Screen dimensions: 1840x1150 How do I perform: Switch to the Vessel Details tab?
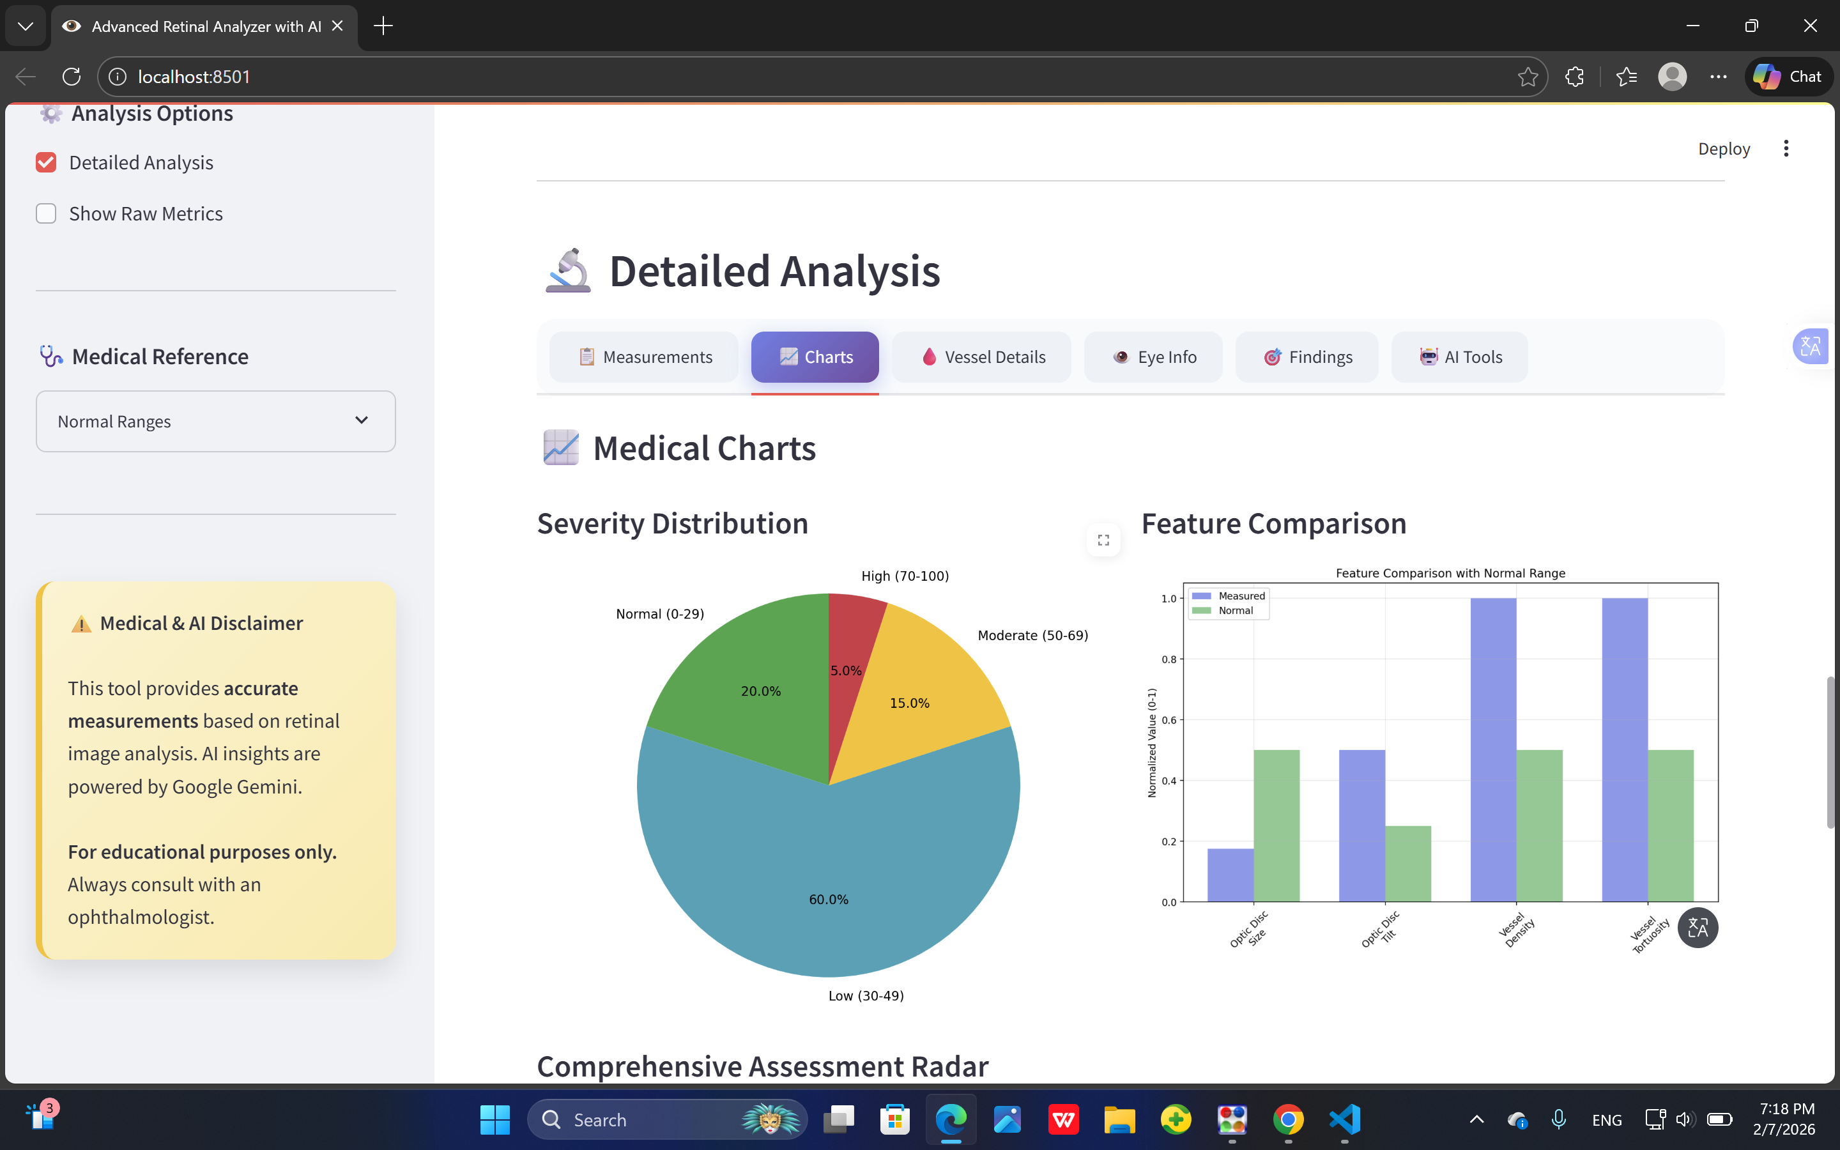pos(983,356)
